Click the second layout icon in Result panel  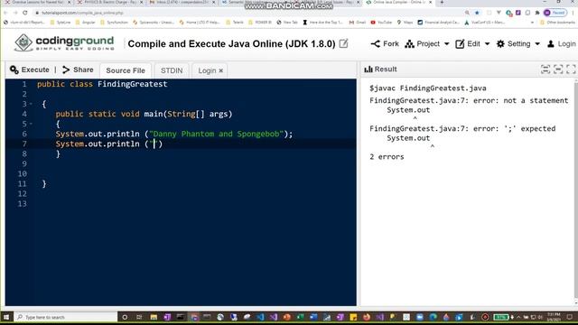(x=558, y=69)
